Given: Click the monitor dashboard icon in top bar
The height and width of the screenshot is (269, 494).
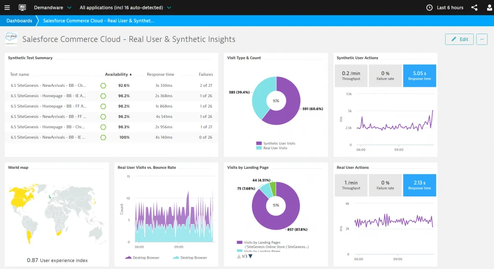Looking at the screenshot, I should tap(22, 7).
